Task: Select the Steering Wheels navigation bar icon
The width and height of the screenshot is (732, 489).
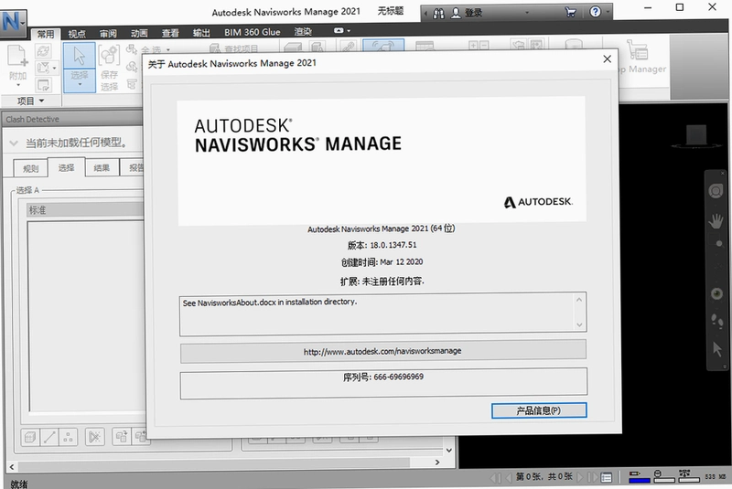Action: point(716,191)
